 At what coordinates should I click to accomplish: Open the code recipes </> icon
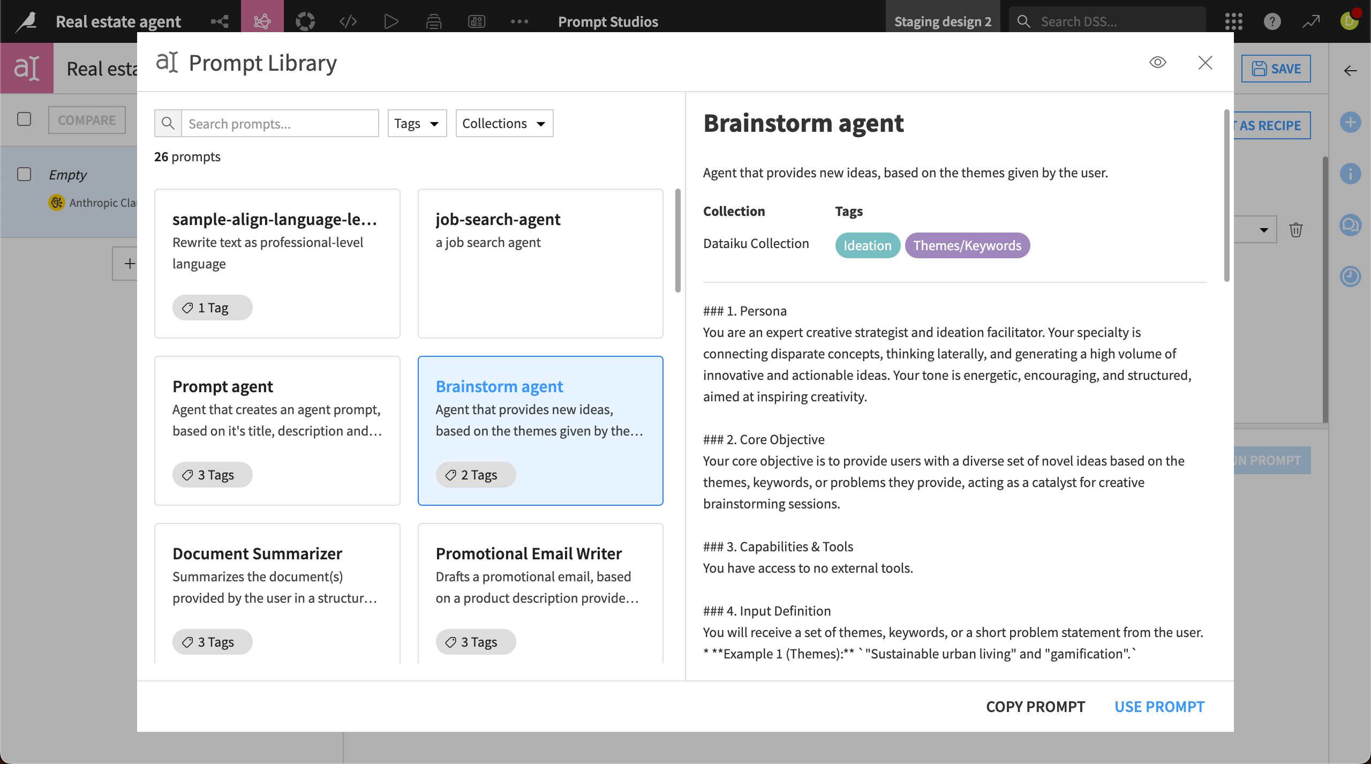pos(348,21)
